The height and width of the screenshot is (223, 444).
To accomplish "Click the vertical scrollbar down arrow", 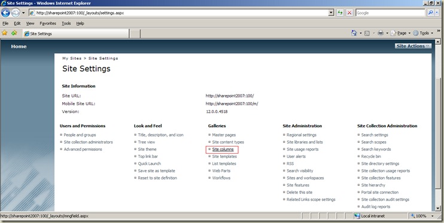I will [438, 208].
